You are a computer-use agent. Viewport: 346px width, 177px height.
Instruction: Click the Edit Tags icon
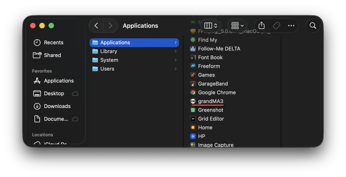click(x=276, y=26)
